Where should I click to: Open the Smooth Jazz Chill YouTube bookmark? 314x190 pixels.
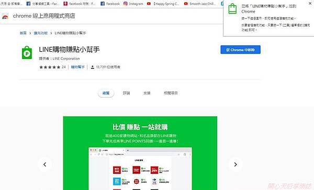pos(200,4)
